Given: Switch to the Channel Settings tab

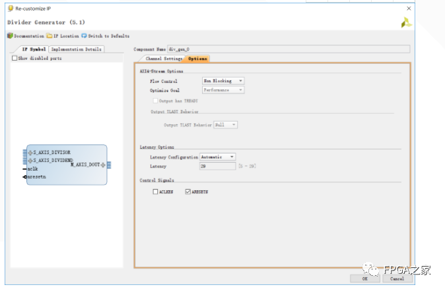Looking at the screenshot, I should (163, 59).
